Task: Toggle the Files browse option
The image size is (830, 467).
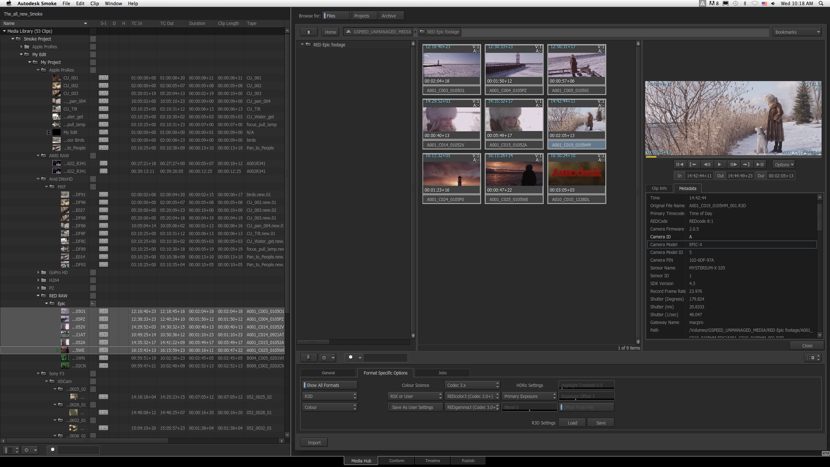Action: (336, 16)
